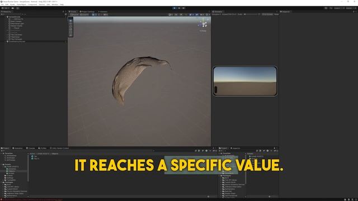Select the Custom NUnit package folder

point(11,189)
